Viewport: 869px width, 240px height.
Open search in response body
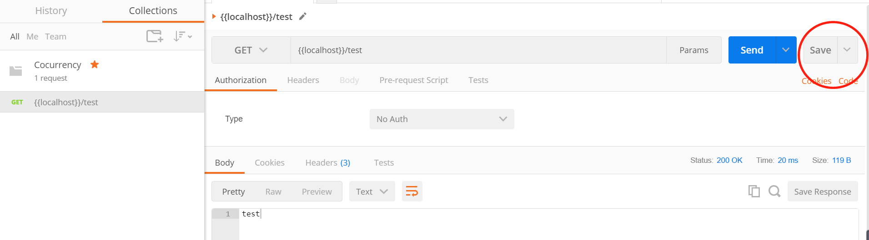coord(774,191)
